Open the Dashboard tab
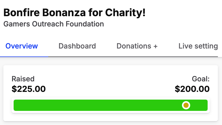Image resolution: width=222 pixels, height=125 pixels. tap(77, 46)
